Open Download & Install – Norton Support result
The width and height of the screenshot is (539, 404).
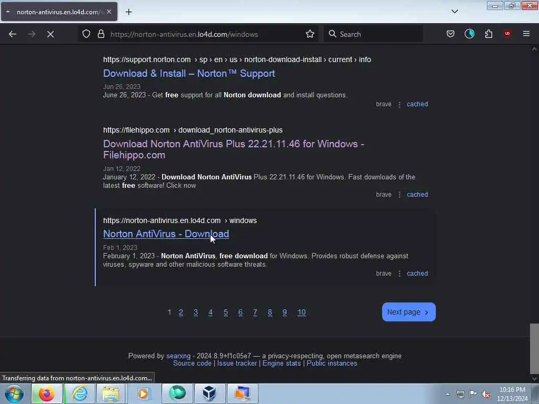pyautogui.click(x=189, y=74)
